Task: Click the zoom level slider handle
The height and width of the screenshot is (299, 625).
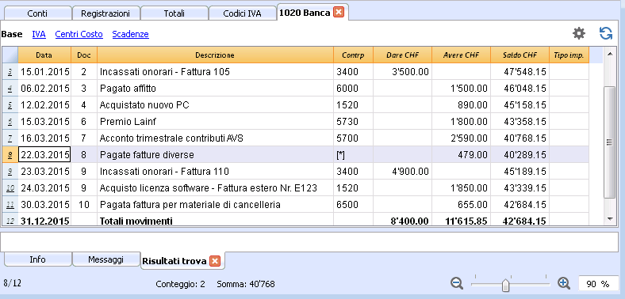Action: point(505,285)
